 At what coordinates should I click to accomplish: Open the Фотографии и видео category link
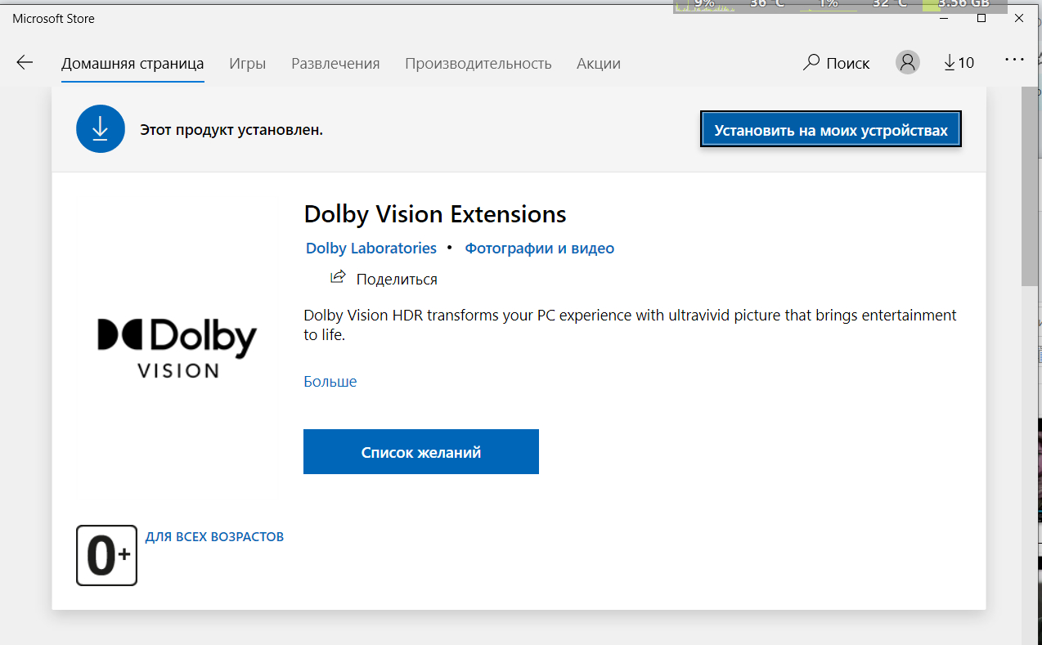click(x=539, y=249)
